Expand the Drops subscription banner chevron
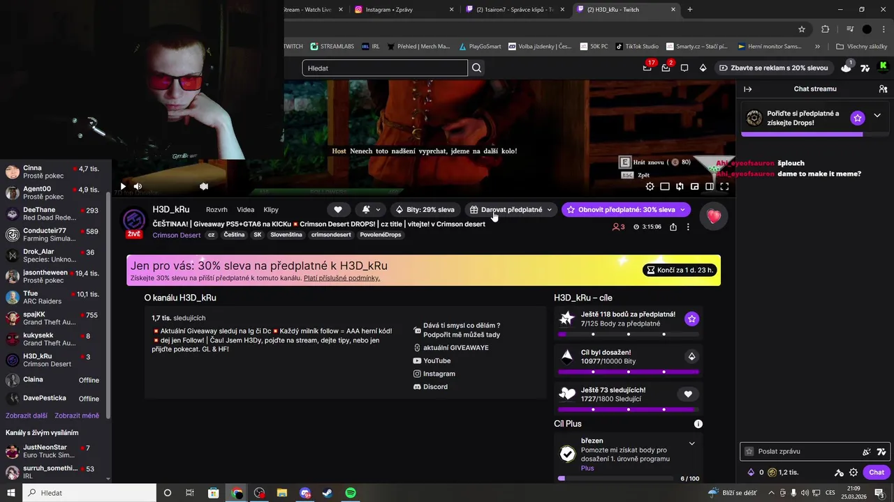 [877, 116]
